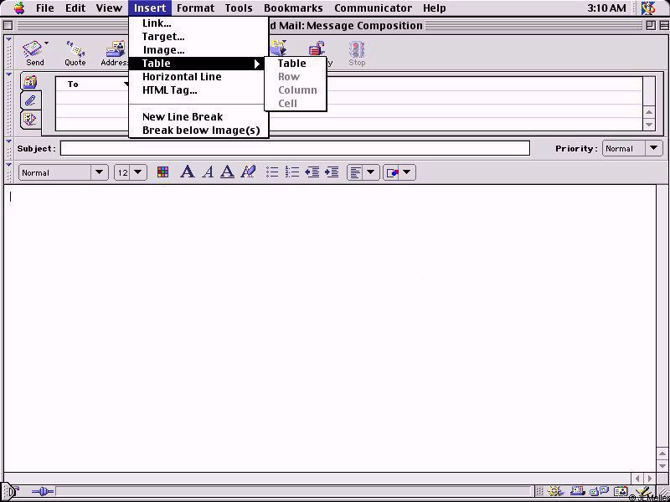Click the remove all styles icon
This screenshot has width=670, height=502.
point(248,172)
